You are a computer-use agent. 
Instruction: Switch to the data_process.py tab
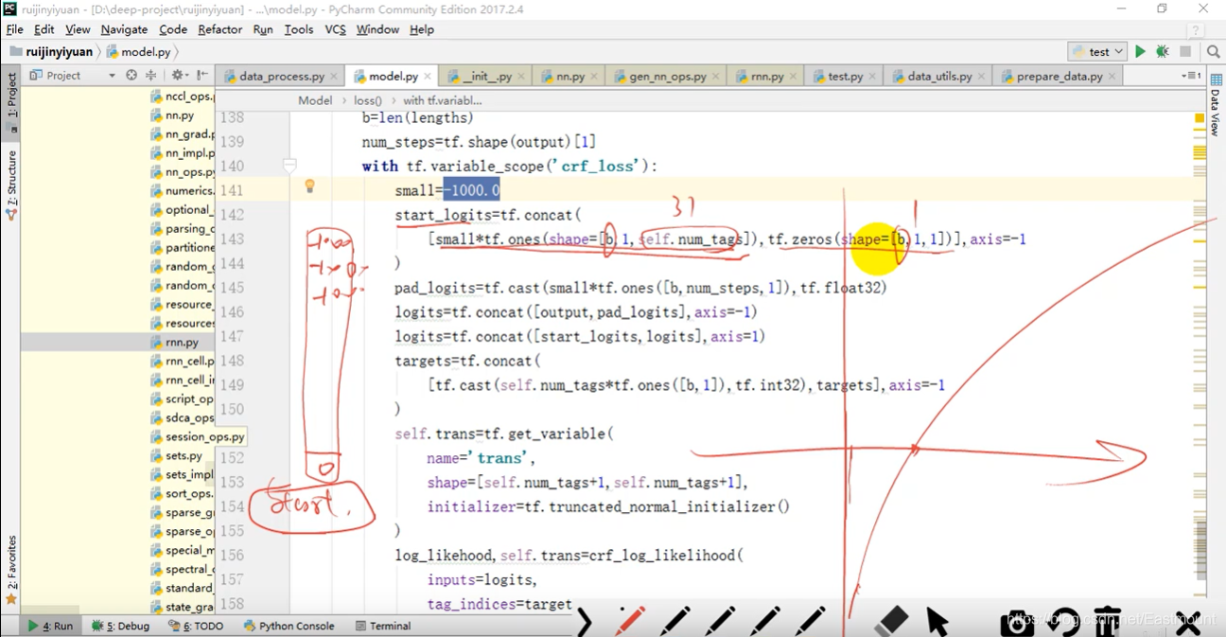pyautogui.click(x=281, y=77)
